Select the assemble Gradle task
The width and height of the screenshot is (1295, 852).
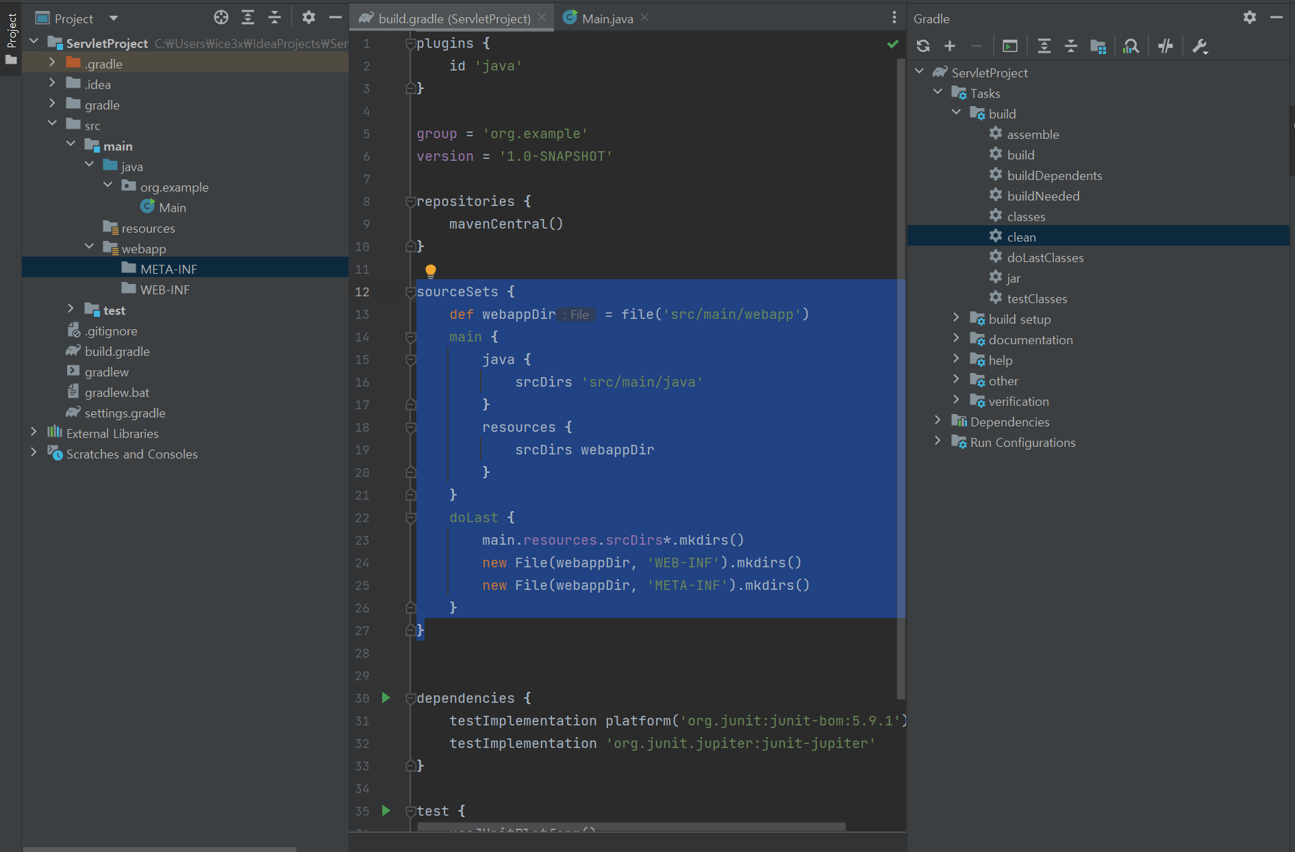[x=1033, y=134]
